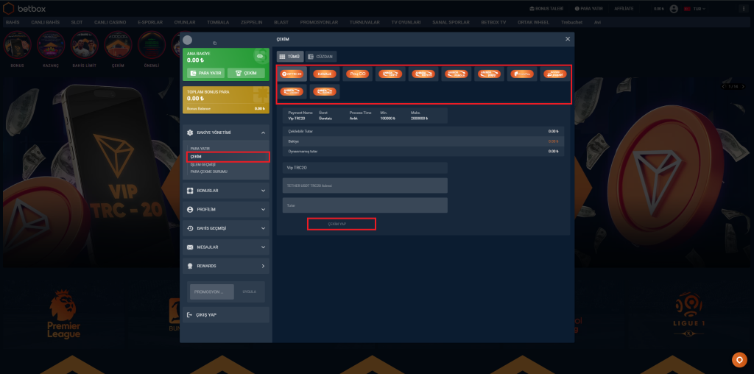The width and height of the screenshot is (754, 374).
Task: Open İŞLEM GEÇMİŞİ in the sidebar
Action: 203,164
